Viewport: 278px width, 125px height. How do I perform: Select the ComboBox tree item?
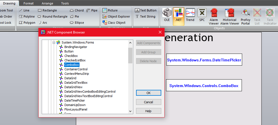click(x=72, y=65)
